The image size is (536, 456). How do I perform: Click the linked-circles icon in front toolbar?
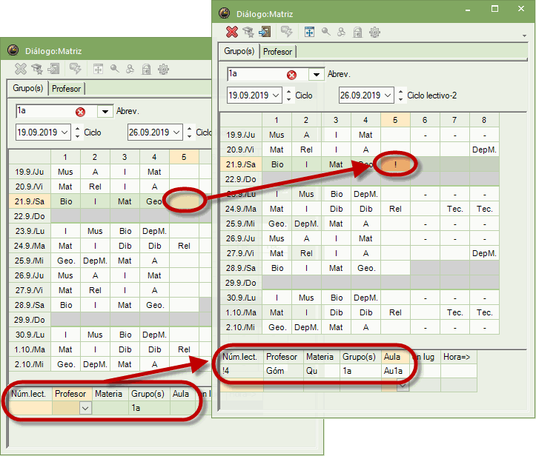[x=341, y=32]
